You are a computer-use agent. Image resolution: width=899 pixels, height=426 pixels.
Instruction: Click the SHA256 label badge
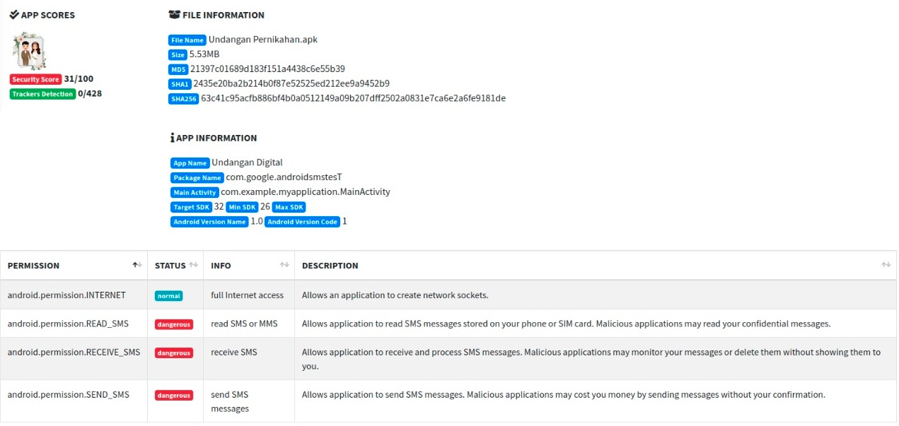pyautogui.click(x=183, y=99)
